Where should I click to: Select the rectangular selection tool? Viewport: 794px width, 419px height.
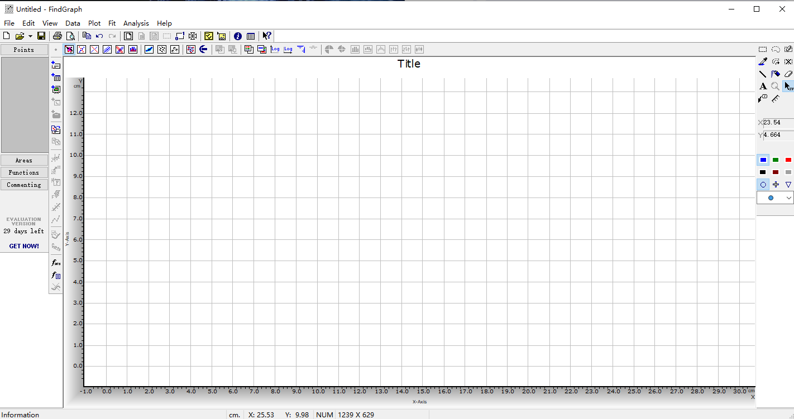763,49
